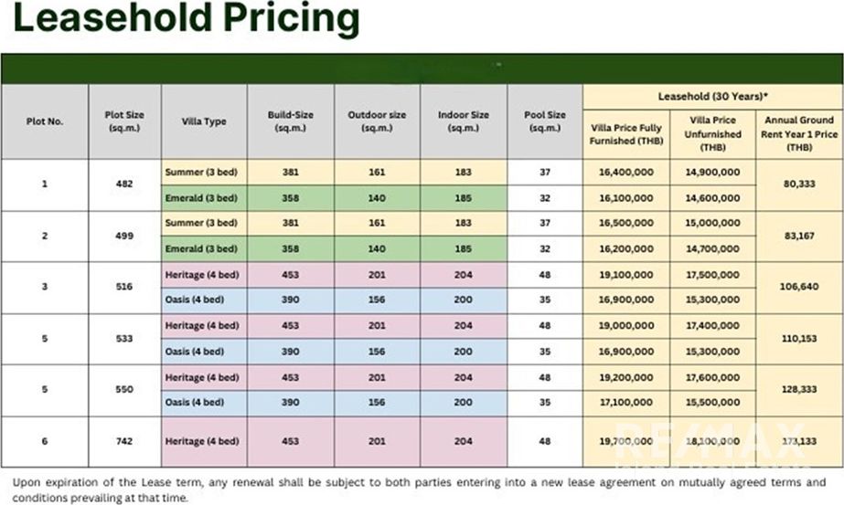Select Villa Price Fully Furnished header
Image resolution: width=844 pixels, height=505 pixels.
(625, 134)
